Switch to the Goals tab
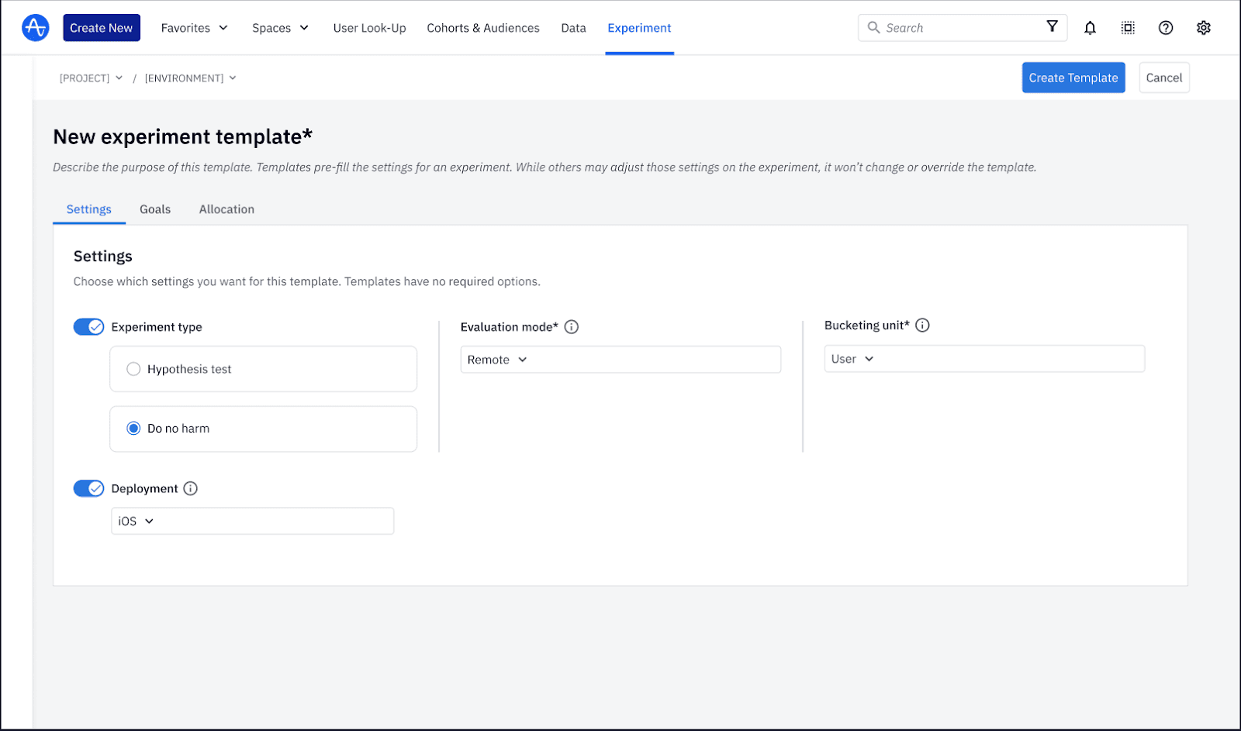 [155, 209]
